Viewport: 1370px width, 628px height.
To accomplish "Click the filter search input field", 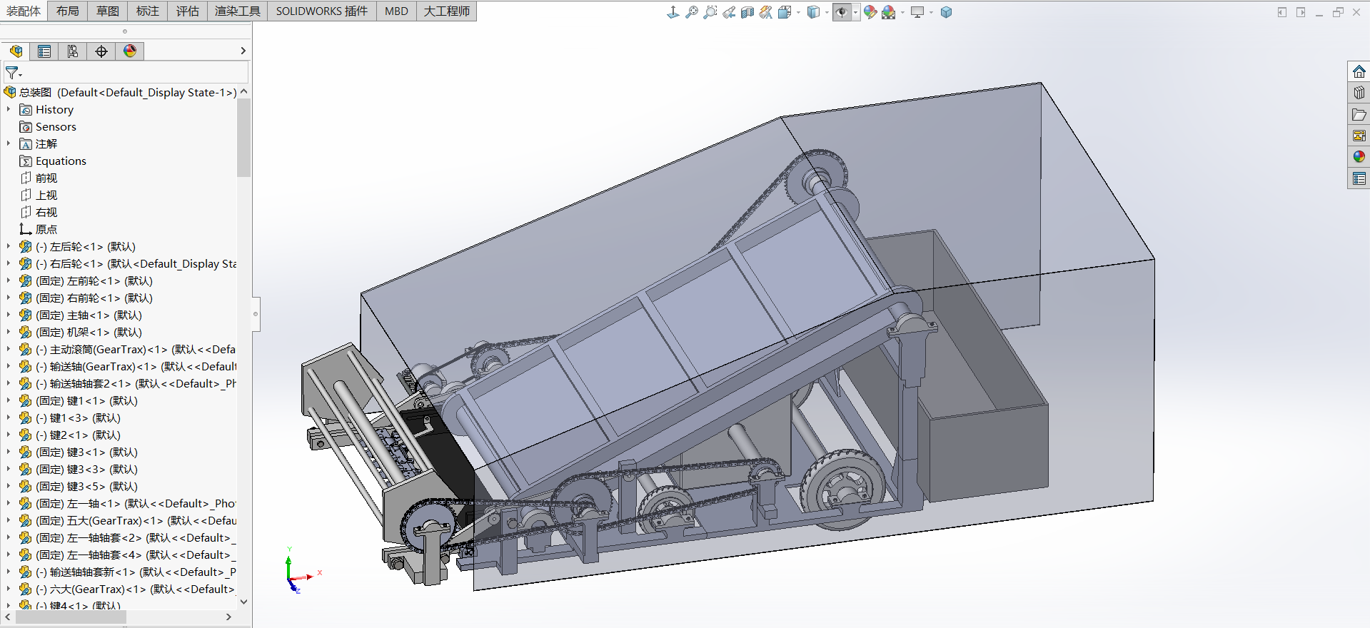I will (x=136, y=73).
